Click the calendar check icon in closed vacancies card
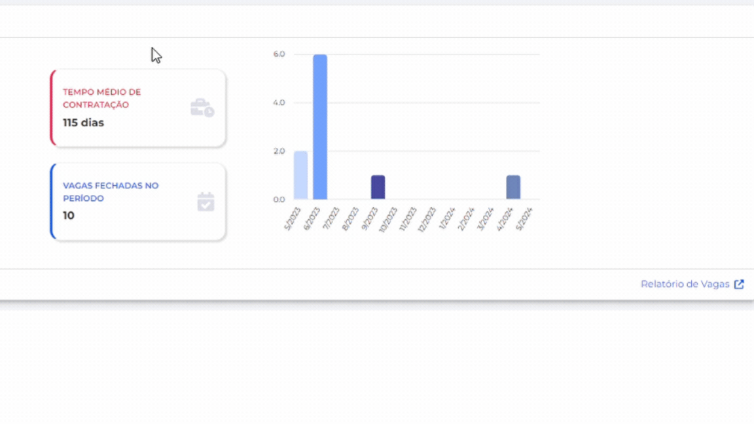 (206, 202)
